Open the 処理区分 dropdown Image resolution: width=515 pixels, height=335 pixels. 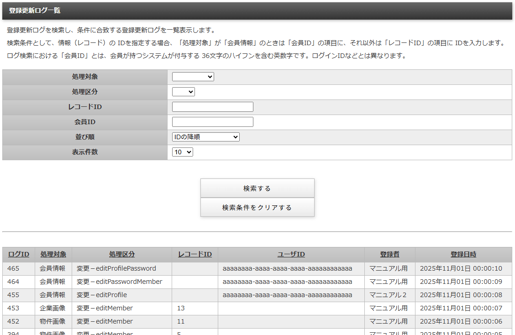[x=184, y=91]
